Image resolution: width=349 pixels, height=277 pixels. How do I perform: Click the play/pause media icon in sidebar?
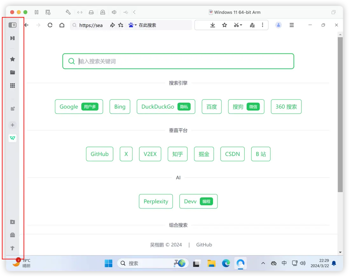point(12,38)
